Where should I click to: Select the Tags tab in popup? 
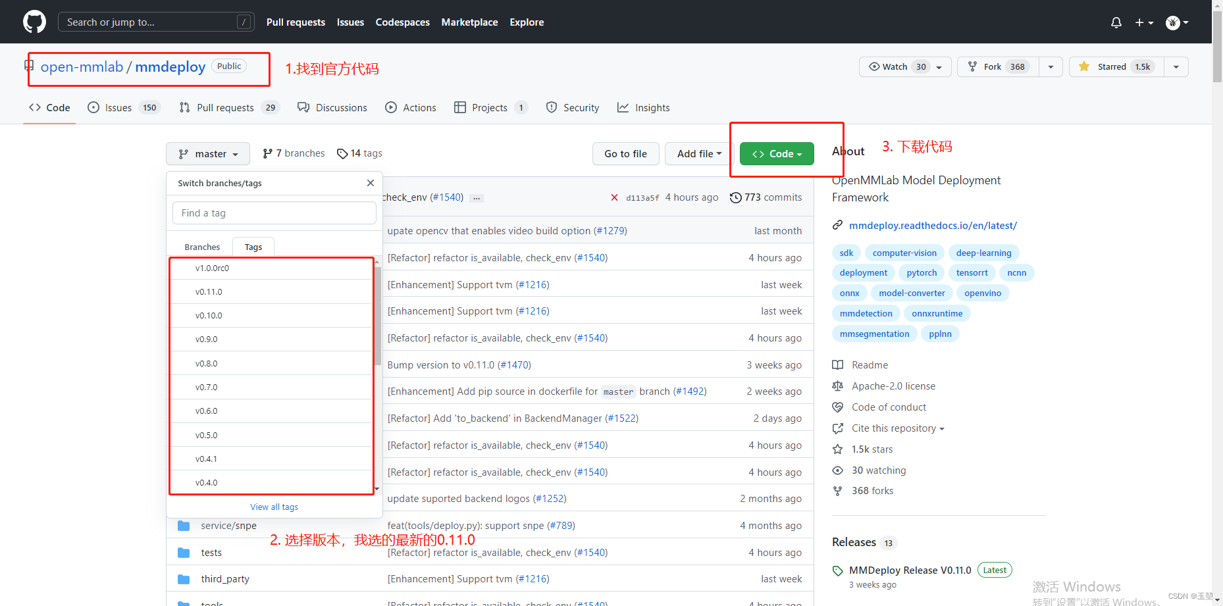253,247
